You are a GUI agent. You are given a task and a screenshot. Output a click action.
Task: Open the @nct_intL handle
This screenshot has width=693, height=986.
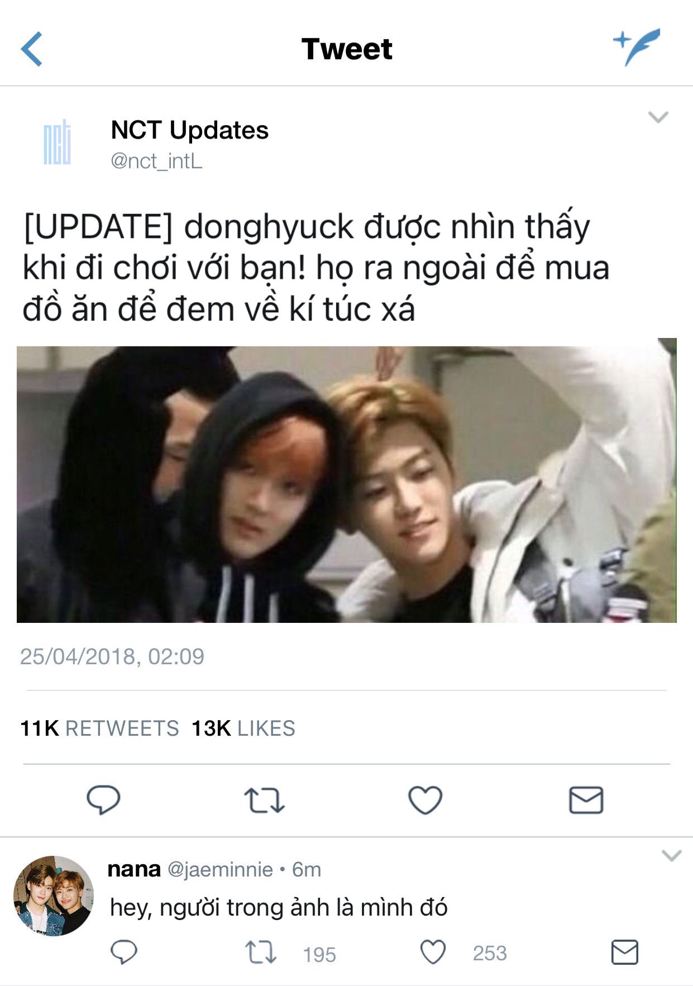tap(157, 161)
